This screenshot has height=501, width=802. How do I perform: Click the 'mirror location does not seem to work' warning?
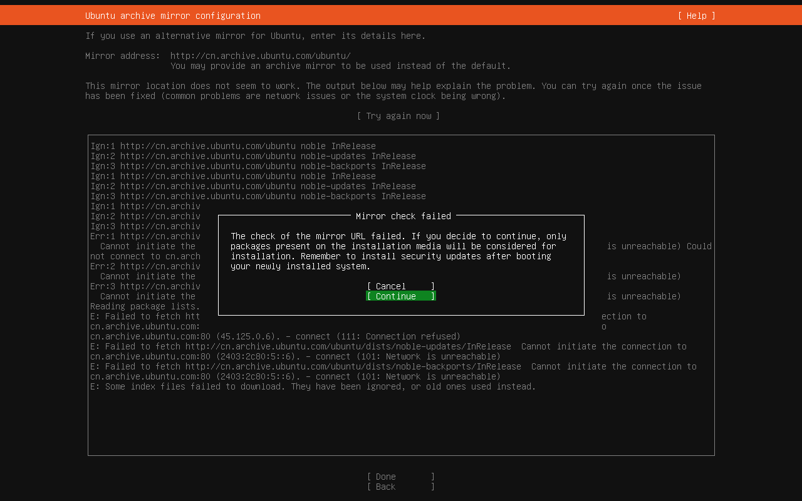point(393,86)
